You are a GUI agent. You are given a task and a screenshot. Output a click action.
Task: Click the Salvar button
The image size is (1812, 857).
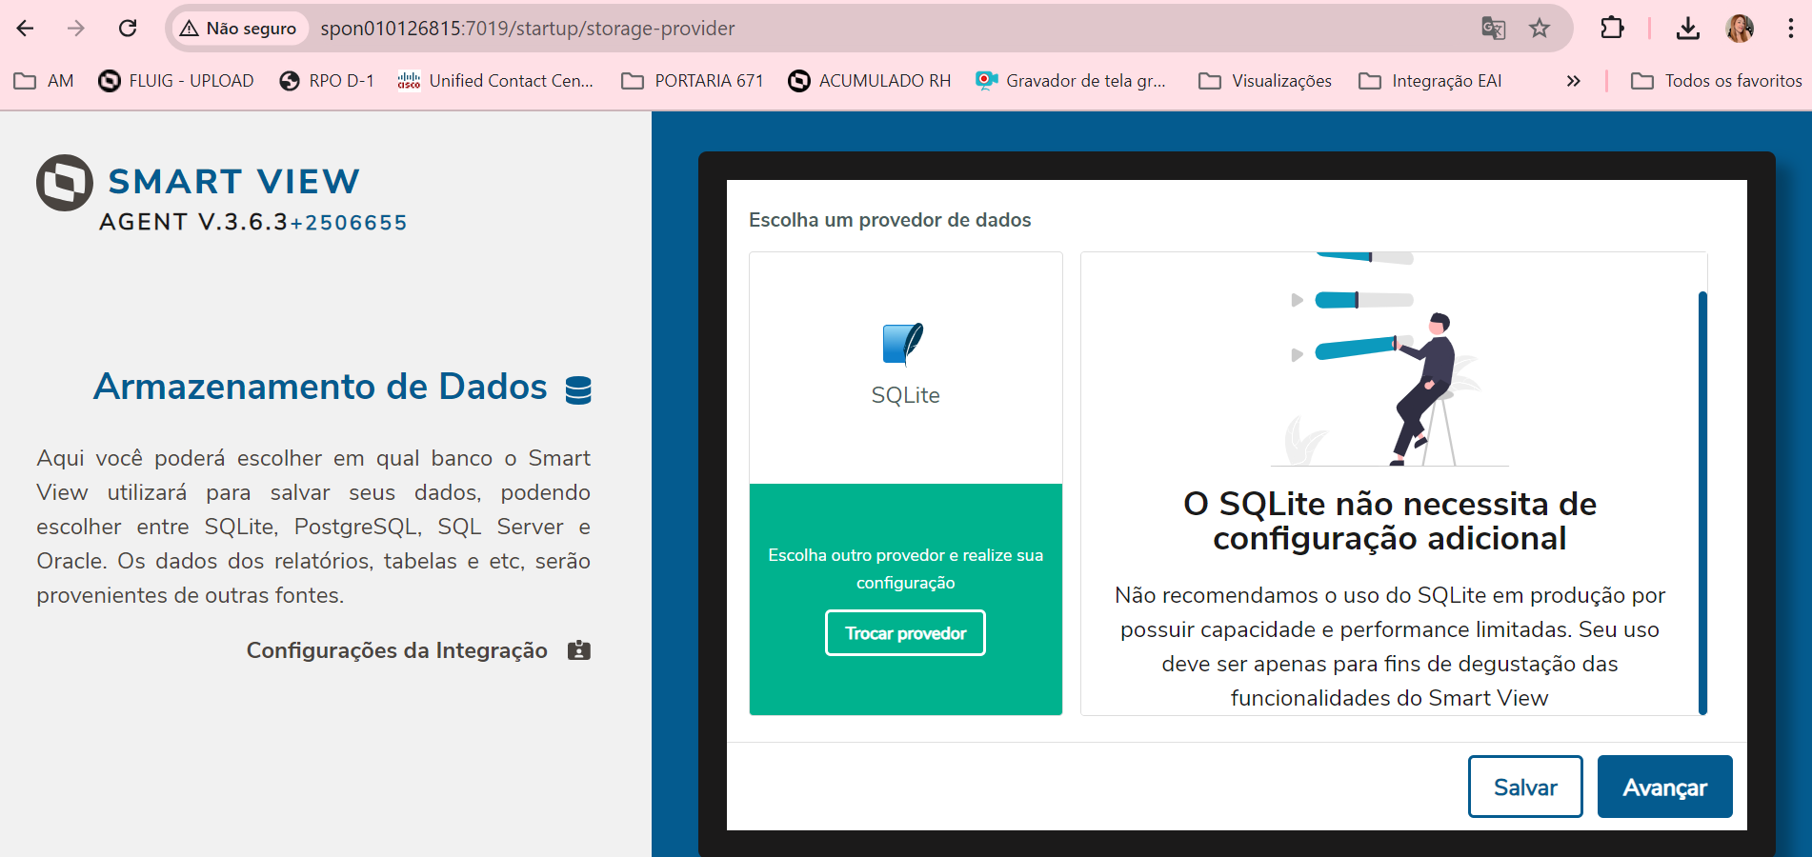[1525, 787]
